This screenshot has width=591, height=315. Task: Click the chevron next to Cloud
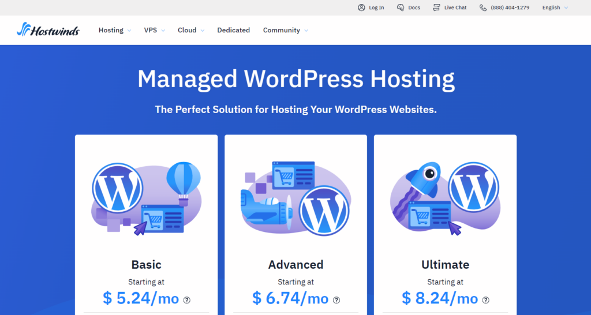click(203, 31)
